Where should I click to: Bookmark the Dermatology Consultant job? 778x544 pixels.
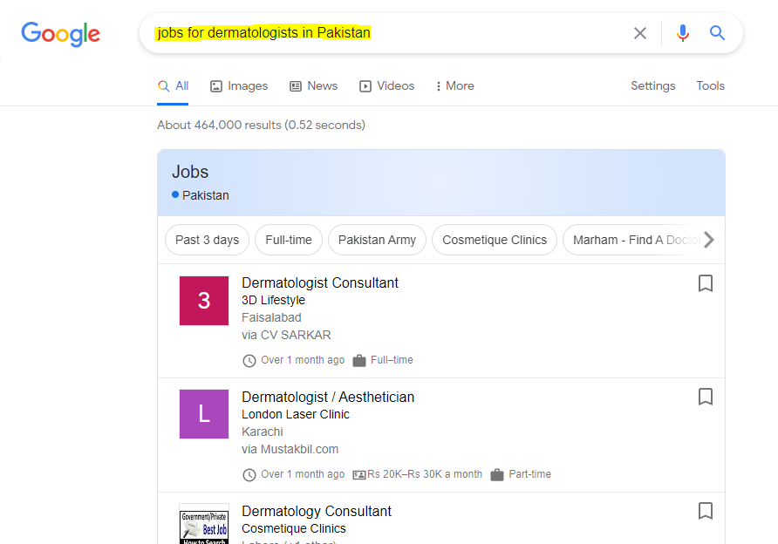706,511
